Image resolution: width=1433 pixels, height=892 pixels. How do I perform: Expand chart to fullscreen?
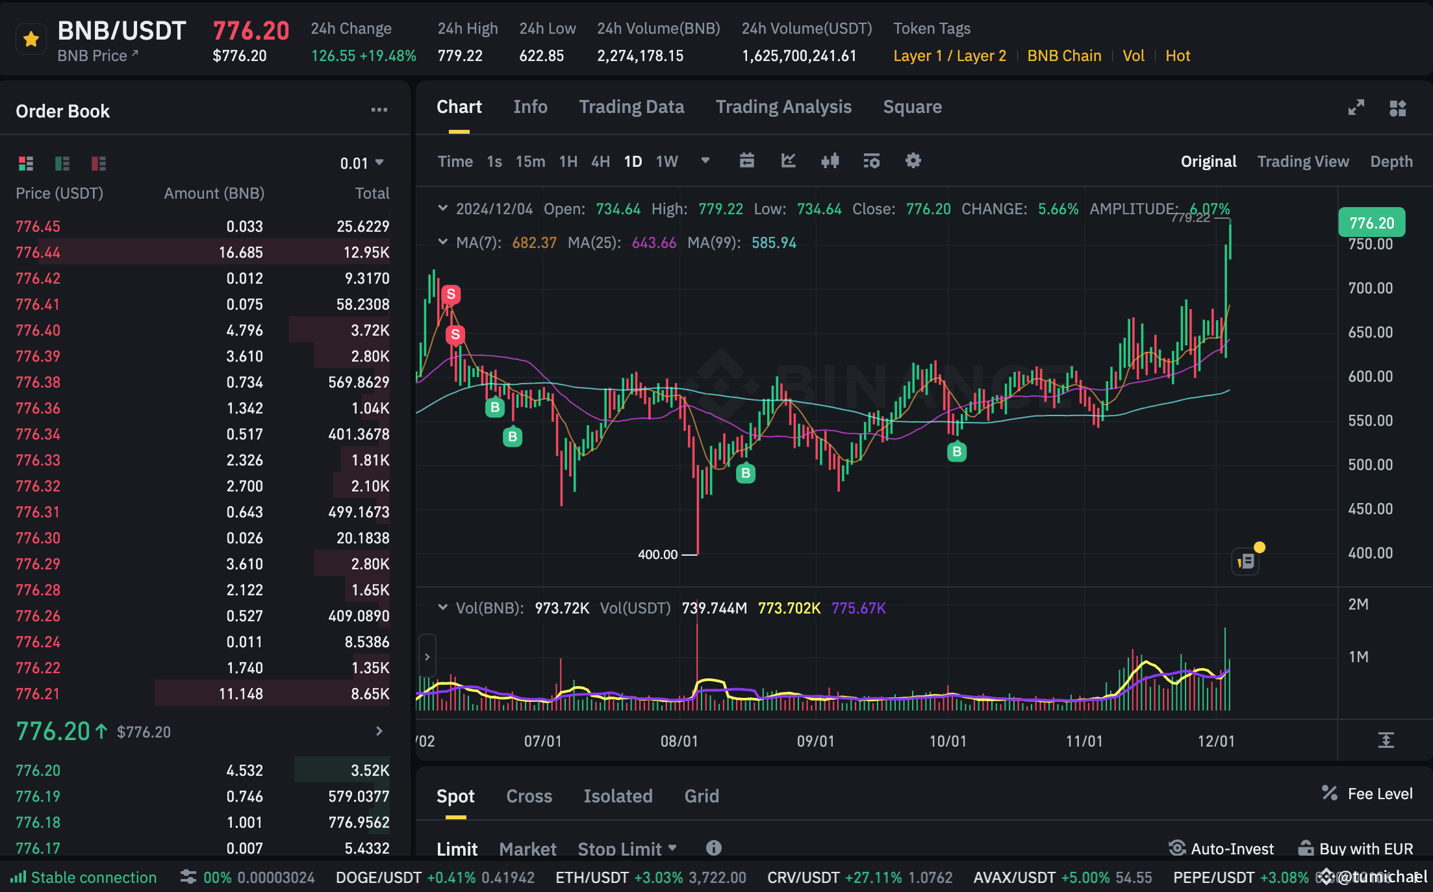(1356, 108)
